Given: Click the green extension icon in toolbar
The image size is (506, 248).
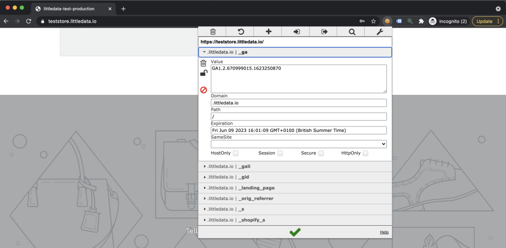Looking at the screenshot, I should (x=410, y=21).
